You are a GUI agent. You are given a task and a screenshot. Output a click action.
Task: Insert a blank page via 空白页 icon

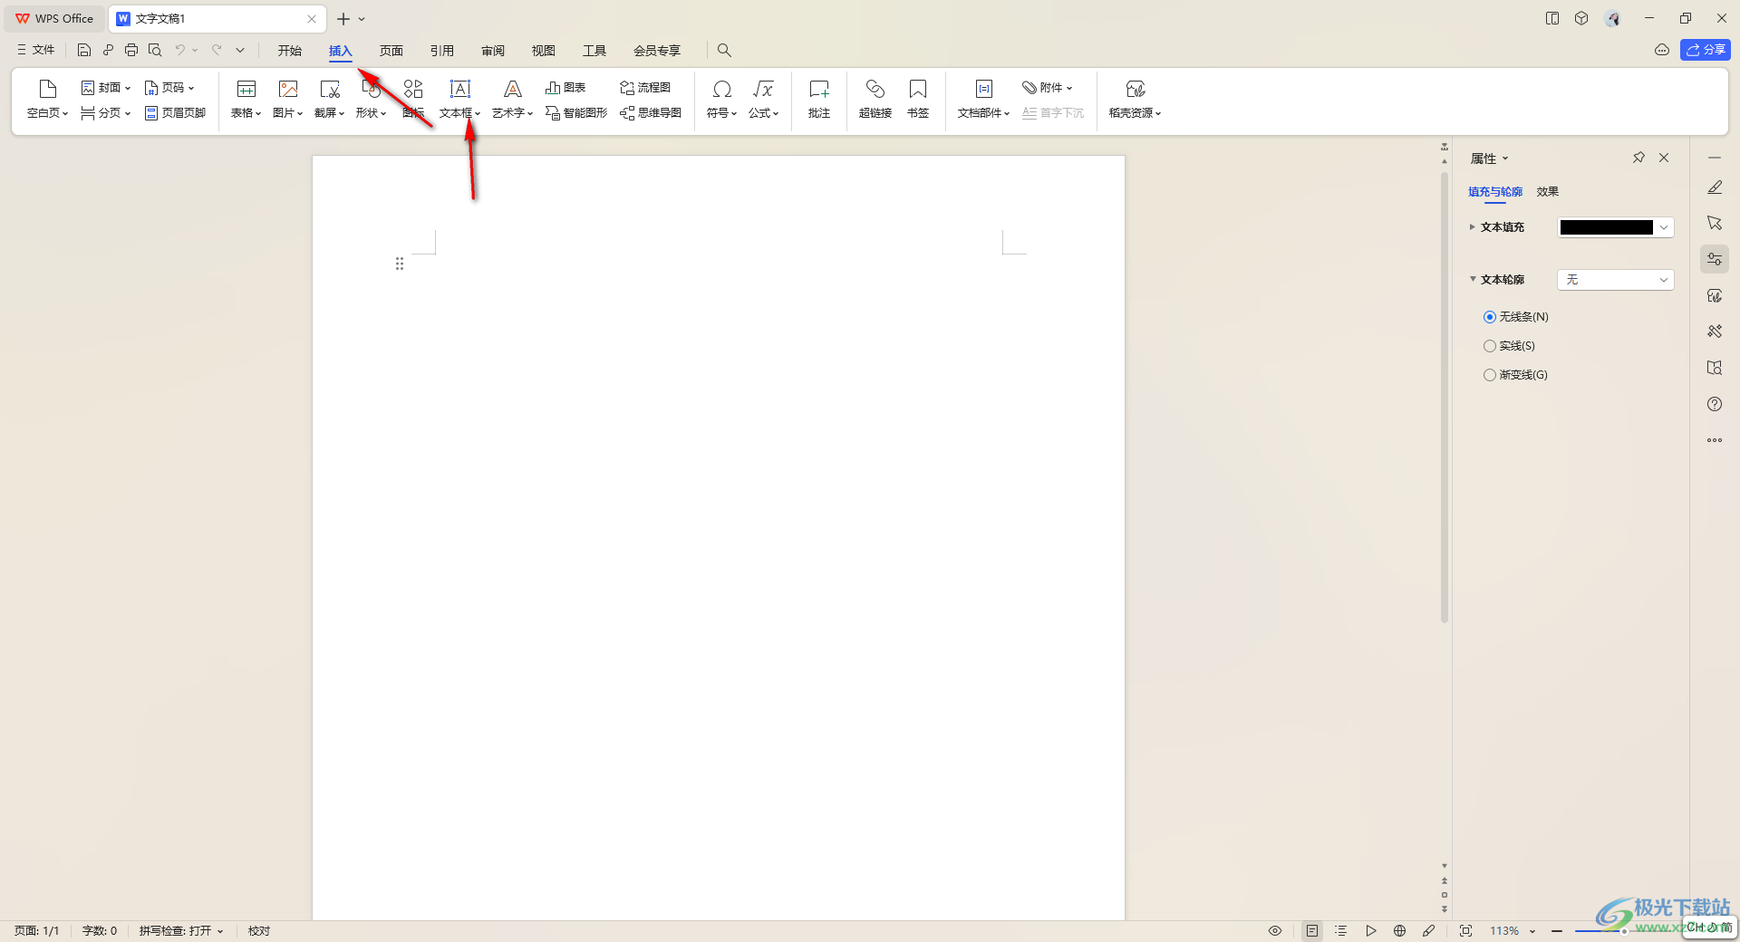[x=48, y=88]
